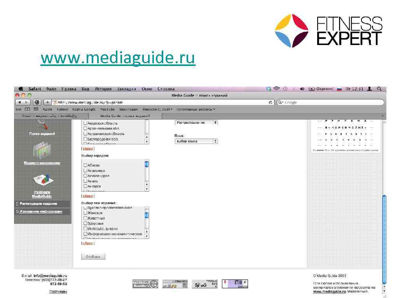
Task: Check the Женское theme checkbox
Action: coord(85,213)
